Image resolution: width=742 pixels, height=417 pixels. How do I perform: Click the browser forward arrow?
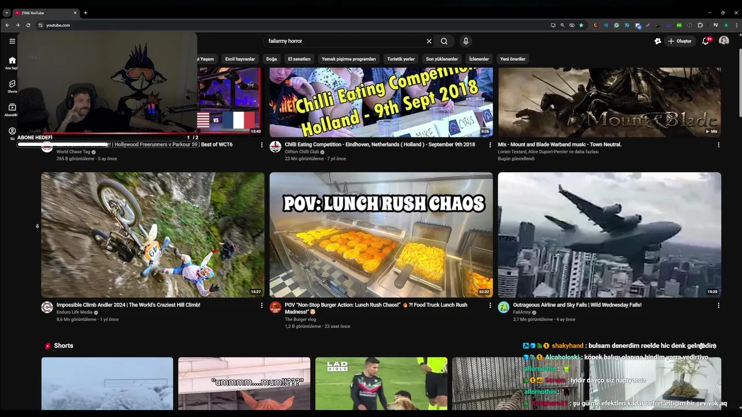click(17, 25)
